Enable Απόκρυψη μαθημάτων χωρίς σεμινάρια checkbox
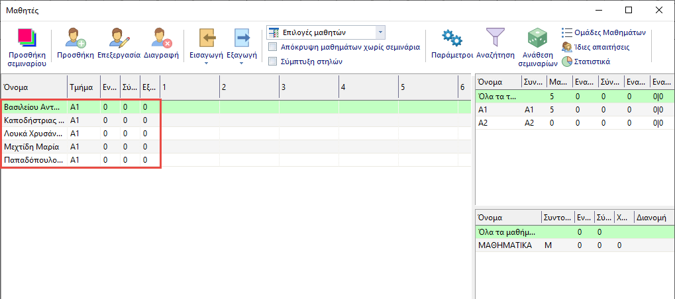Viewport: 675px width, 299px height. [272, 48]
